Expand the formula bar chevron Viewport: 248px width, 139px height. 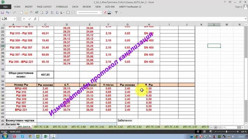click(x=245, y=19)
